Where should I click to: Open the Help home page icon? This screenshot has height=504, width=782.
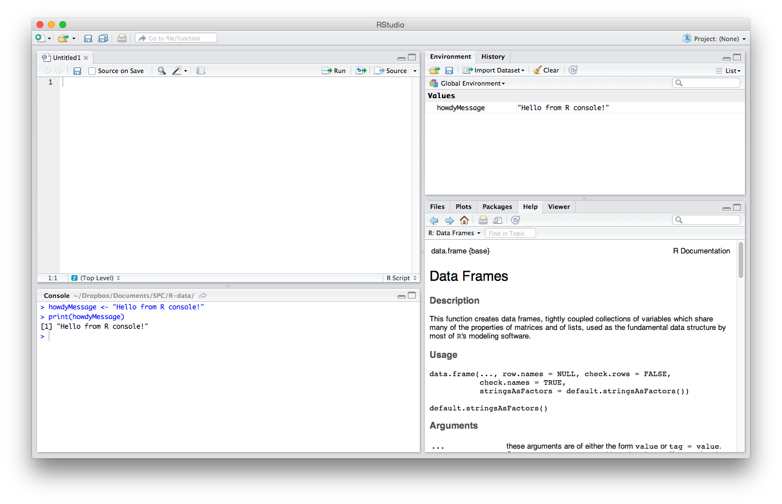(x=464, y=220)
